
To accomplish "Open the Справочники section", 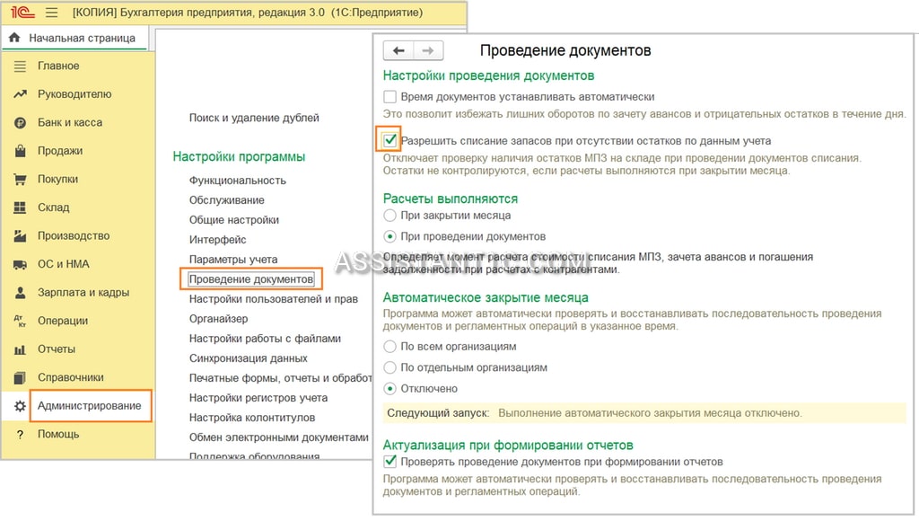I will click(x=71, y=377).
